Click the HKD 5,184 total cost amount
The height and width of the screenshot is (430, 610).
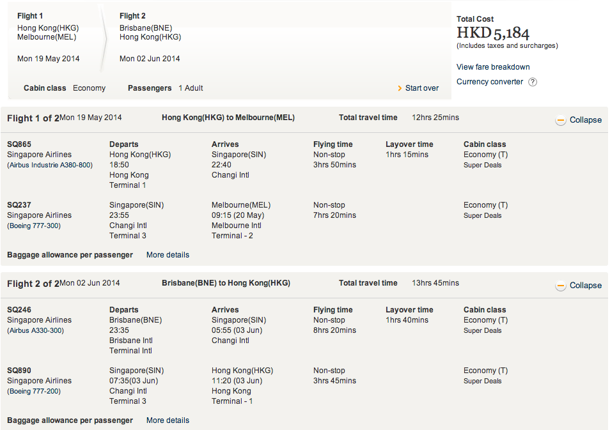493,33
